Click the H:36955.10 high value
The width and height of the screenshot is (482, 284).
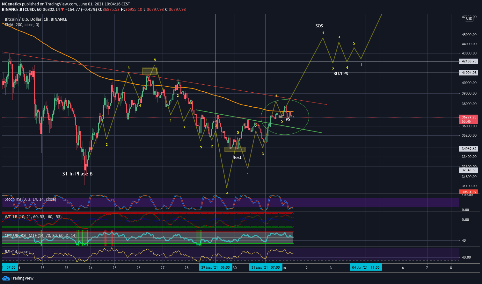pyautogui.click(x=131, y=10)
